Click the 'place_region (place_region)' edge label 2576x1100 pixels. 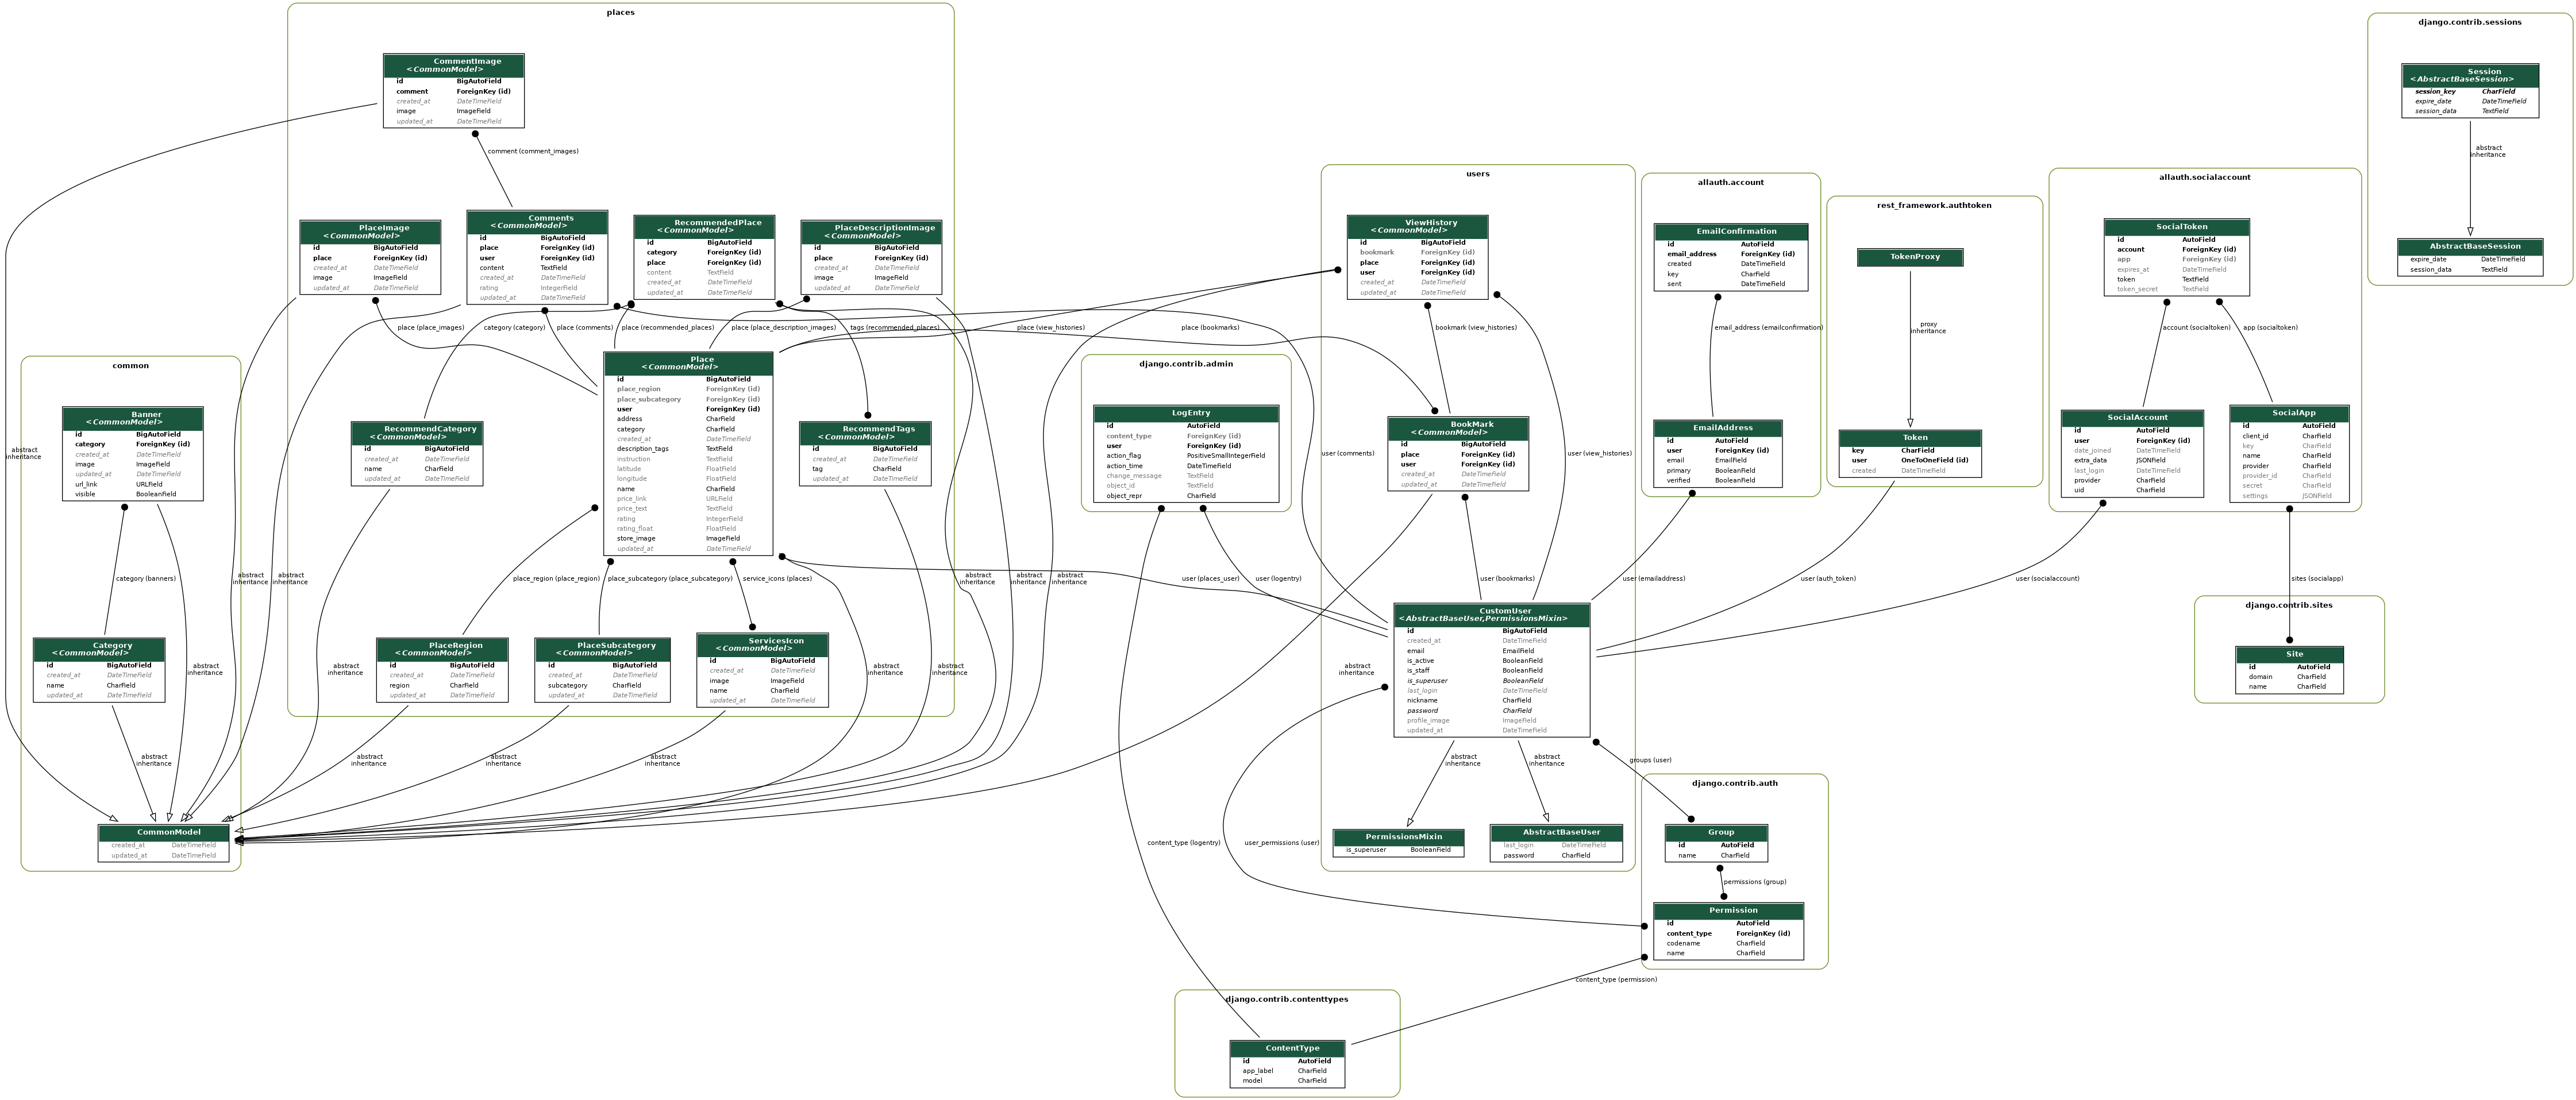556,579
